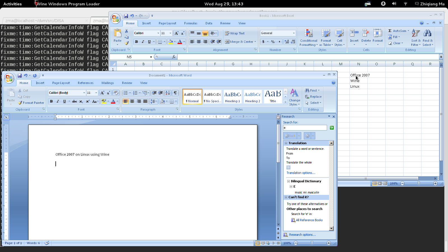448x252 pixels.
Task: Collapse the Bilingual Dictionary section
Action: (288, 181)
